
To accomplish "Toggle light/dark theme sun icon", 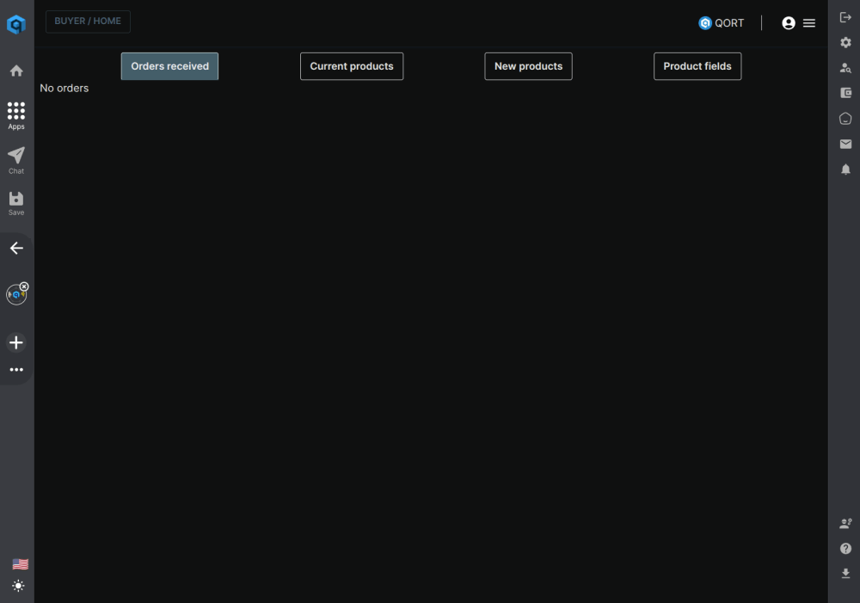I will click(x=19, y=586).
